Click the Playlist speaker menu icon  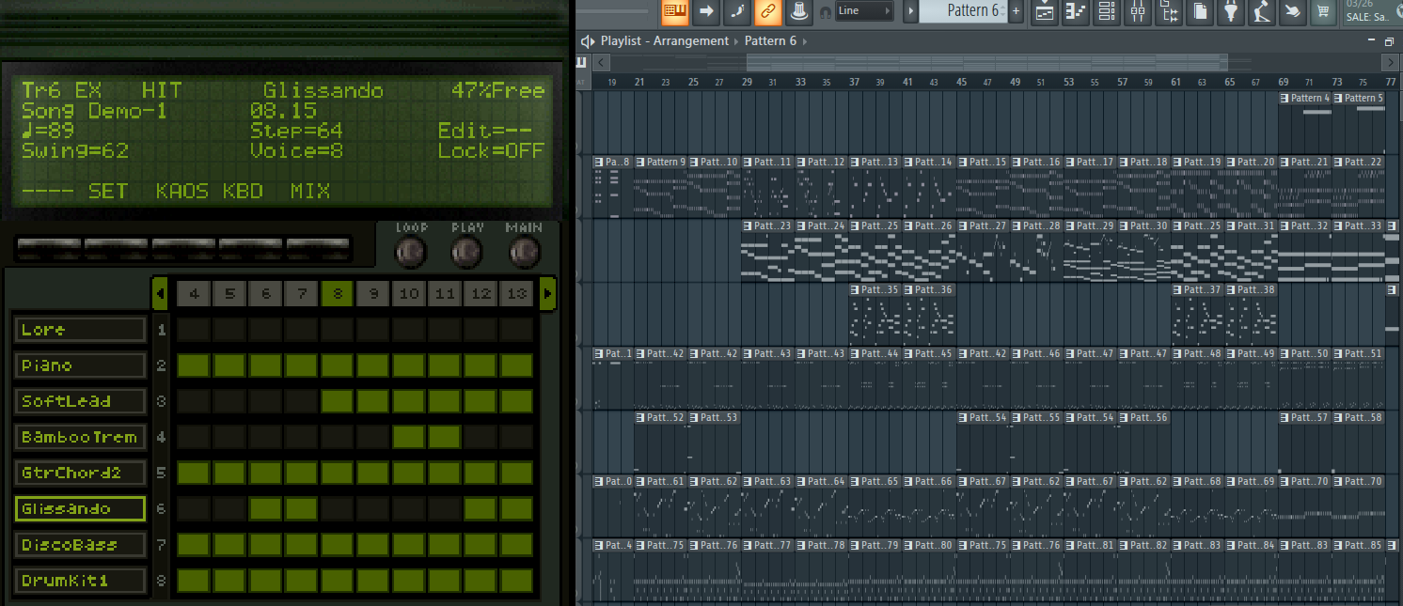tap(588, 41)
